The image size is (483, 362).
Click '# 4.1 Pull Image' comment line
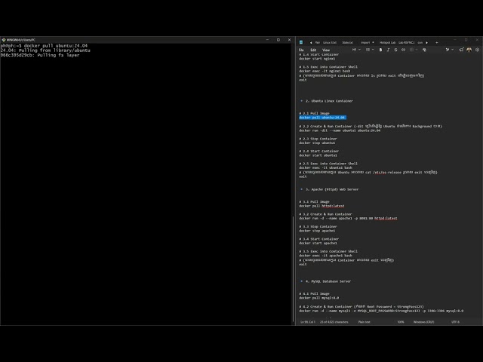click(314, 293)
